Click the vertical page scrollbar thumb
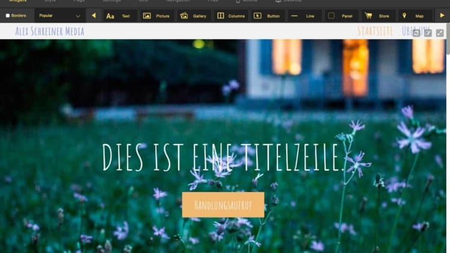 coord(448,39)
